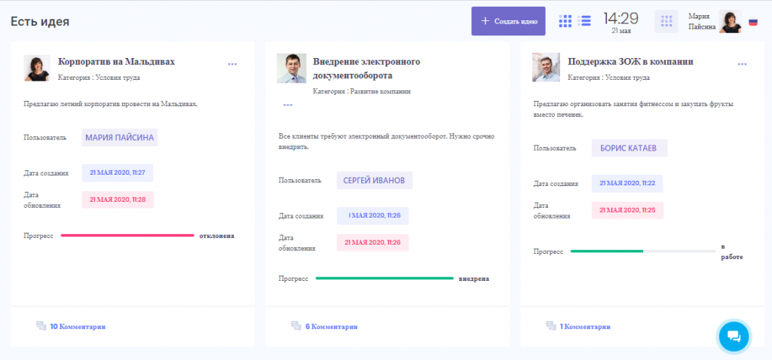Open the Корпоратив на Мальдивах idea title
The image size is (772, 360).
coord(116,62)
